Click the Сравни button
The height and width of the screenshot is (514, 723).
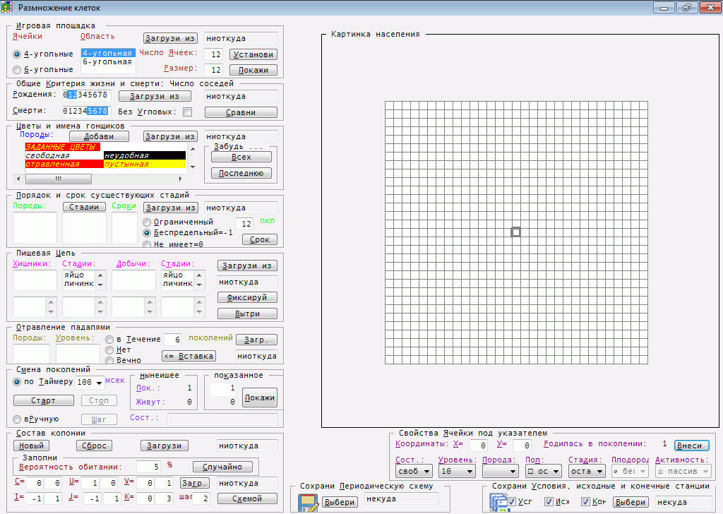point(241,112)
